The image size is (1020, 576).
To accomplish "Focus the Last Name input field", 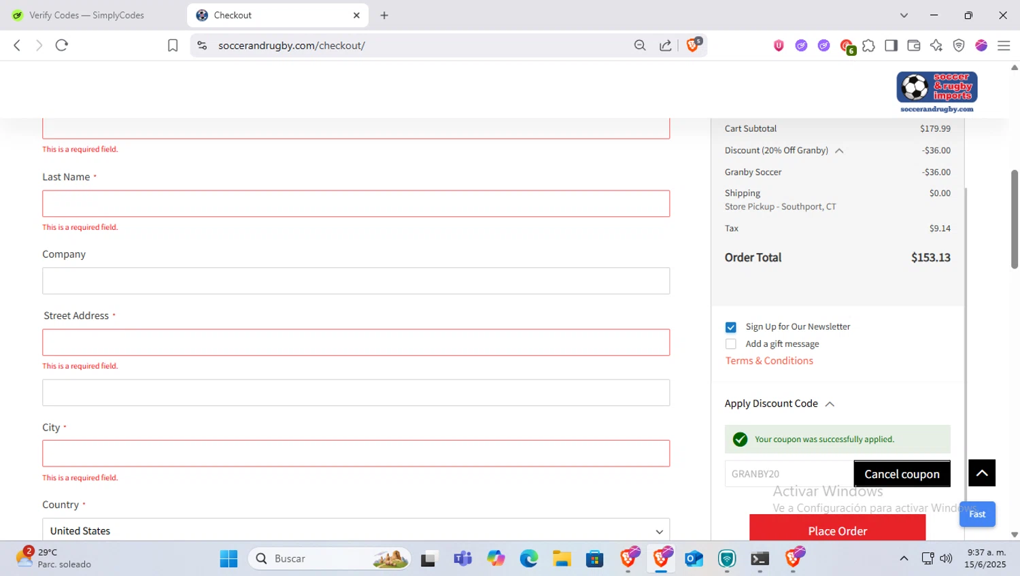I will (x=356, y=203).
